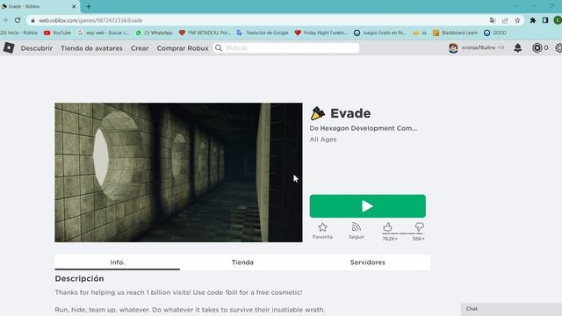Click the browser address bar URL

tap(90, 20)
